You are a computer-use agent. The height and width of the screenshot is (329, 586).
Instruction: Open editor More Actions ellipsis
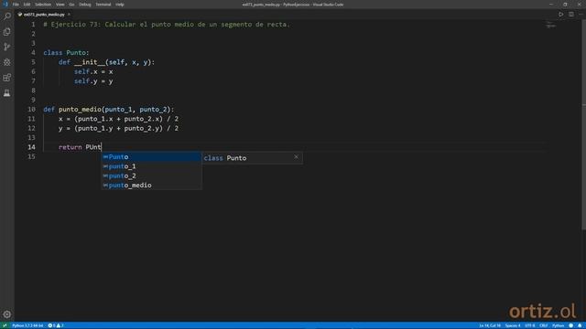581,15
